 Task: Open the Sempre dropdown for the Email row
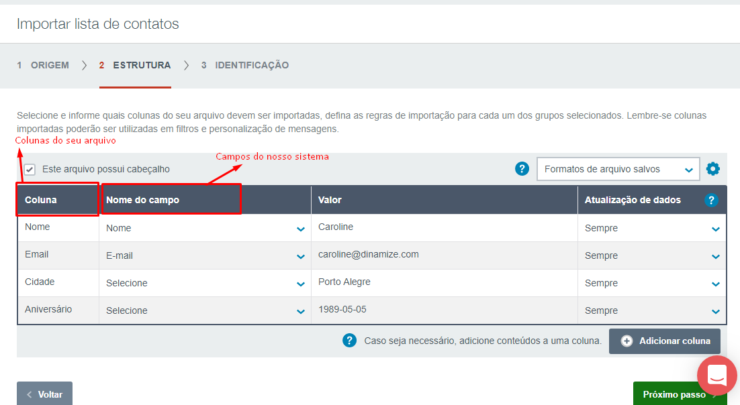coord(652,255)
